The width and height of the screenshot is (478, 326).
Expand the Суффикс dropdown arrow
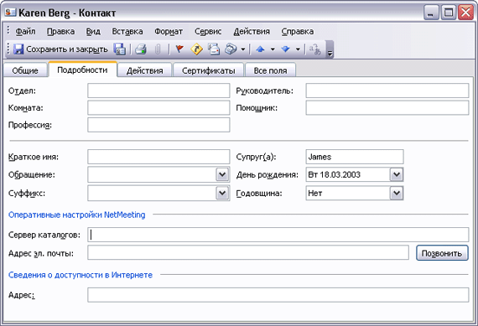coord(222,193)
